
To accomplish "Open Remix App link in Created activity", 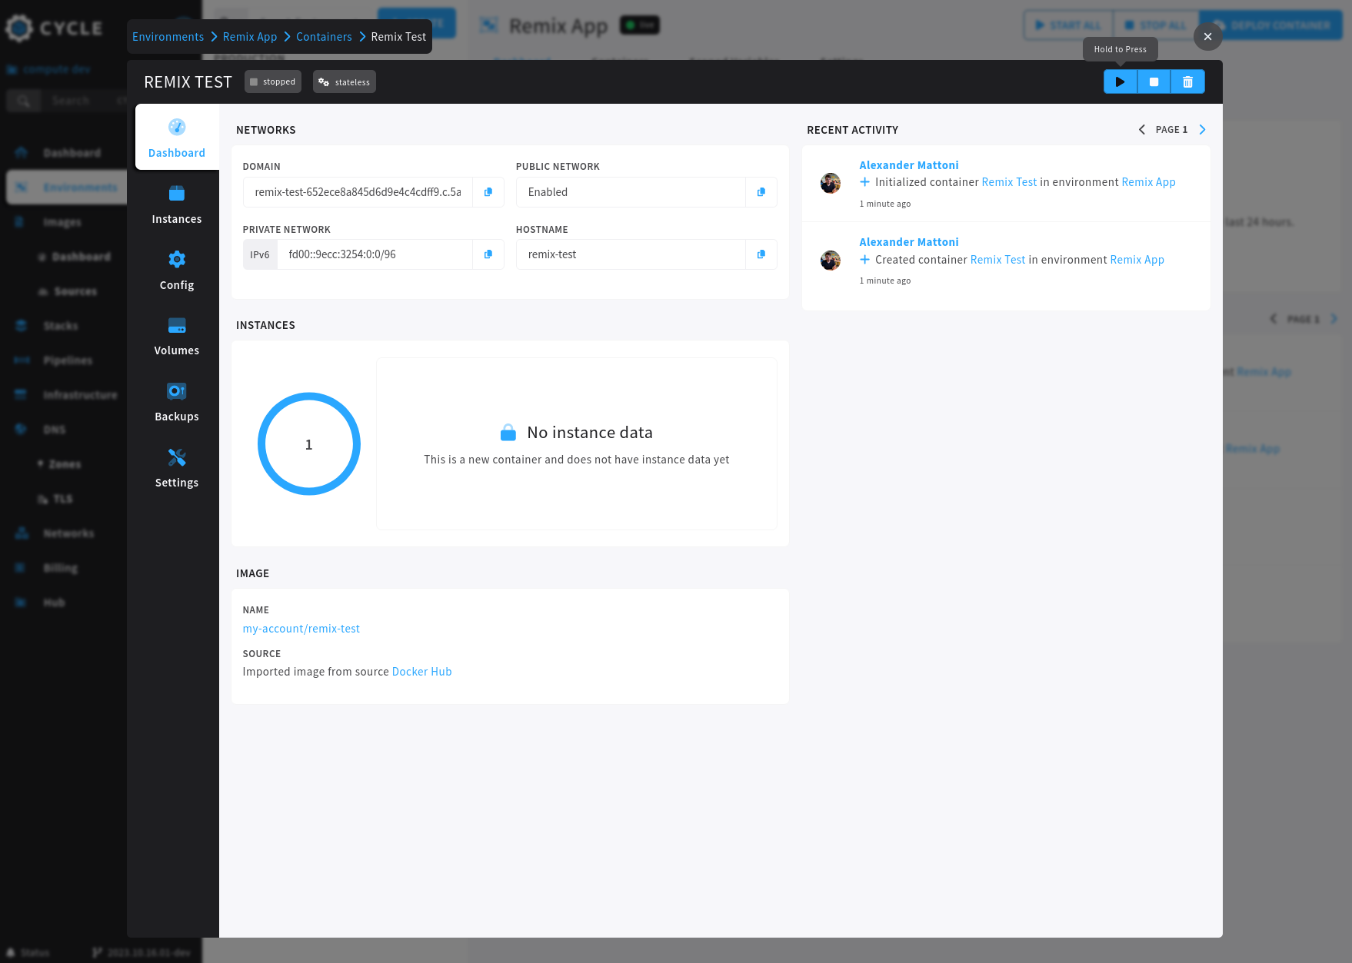I will tap(1137, 260).
